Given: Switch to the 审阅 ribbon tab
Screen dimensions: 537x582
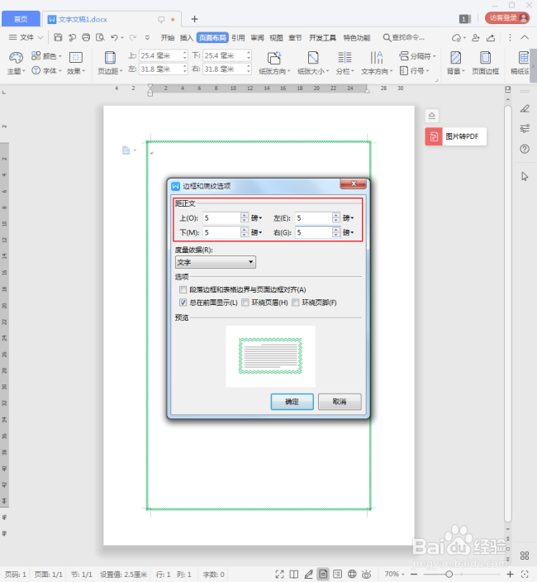Looking at the screenshot, I should coord(257,37).
